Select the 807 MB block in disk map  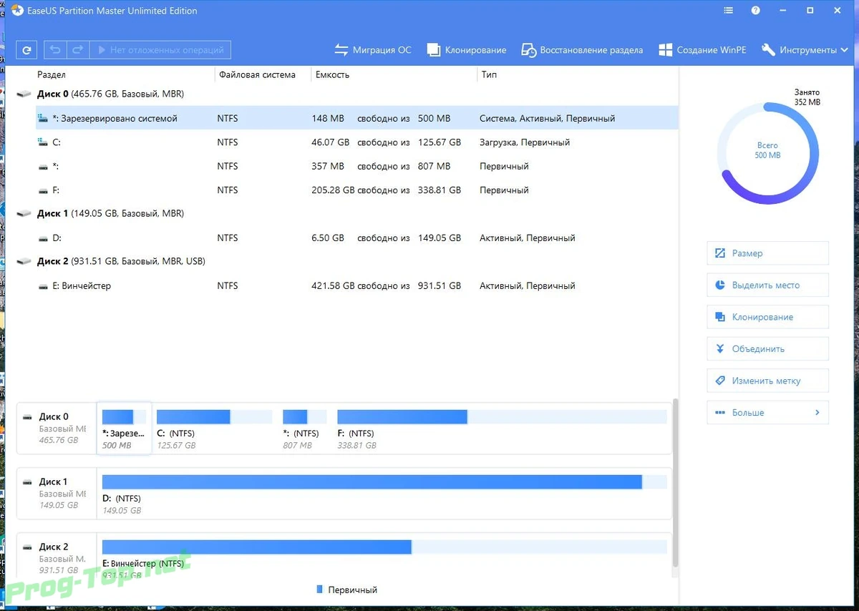(x=304, y=428)
